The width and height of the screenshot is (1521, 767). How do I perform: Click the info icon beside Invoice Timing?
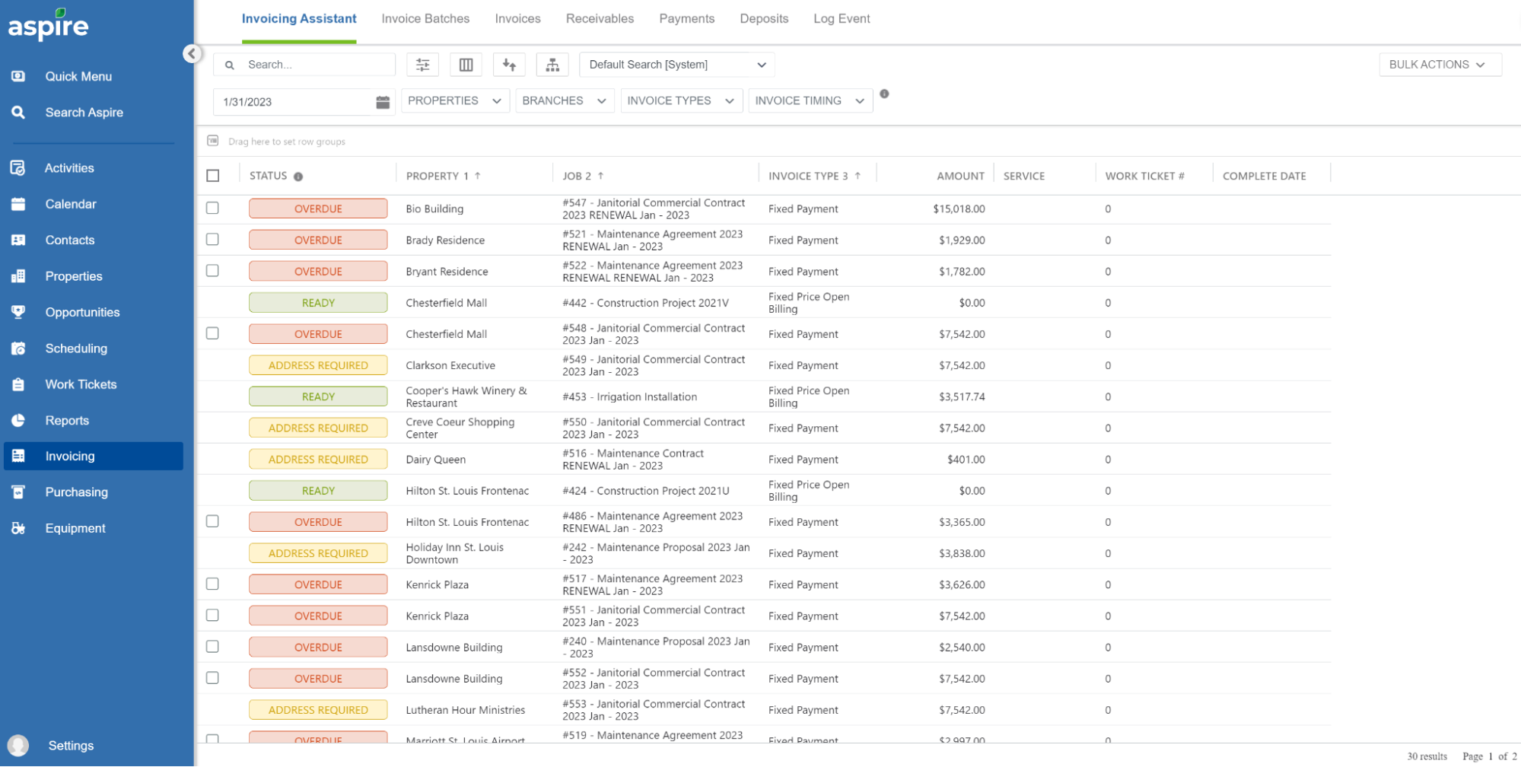(x=884, y=94)
